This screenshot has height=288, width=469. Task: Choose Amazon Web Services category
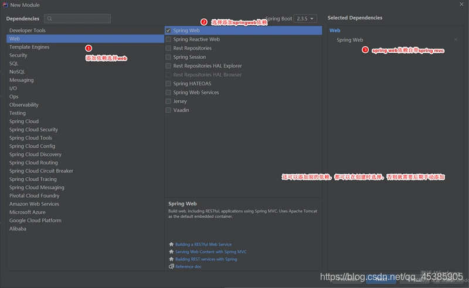(85, 204)
